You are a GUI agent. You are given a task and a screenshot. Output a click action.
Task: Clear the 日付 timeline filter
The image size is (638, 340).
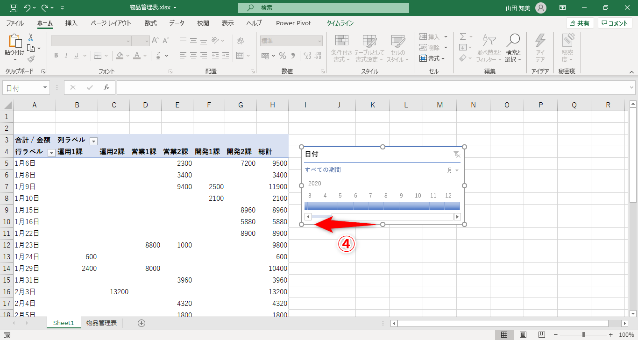pos(456,154)
